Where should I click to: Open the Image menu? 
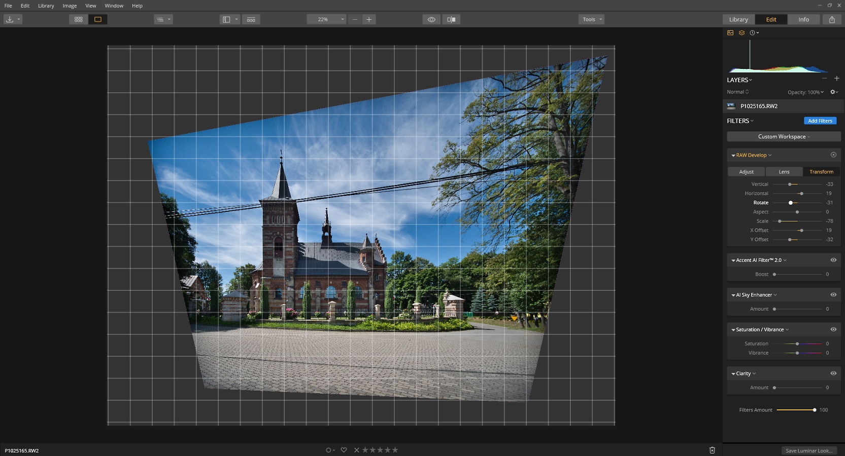[70, 6]
